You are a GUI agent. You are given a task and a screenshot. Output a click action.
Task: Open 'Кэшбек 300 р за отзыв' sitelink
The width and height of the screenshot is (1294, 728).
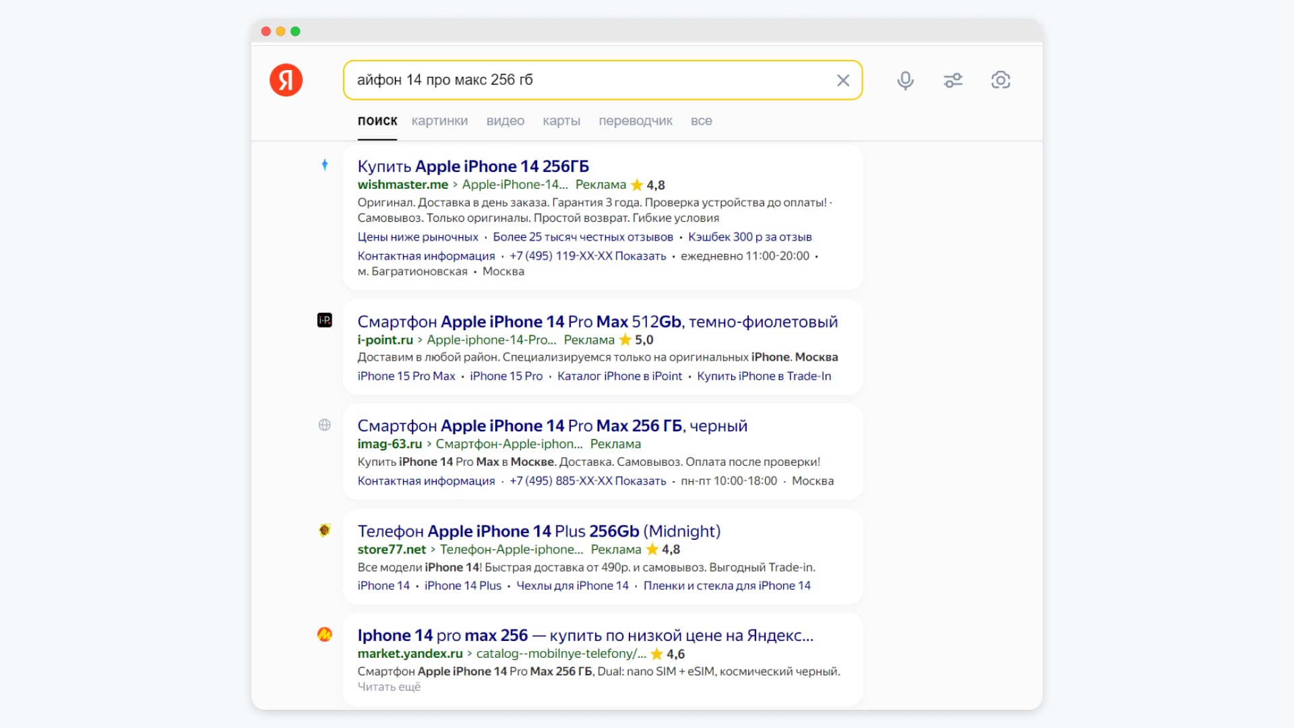point(750,237)
